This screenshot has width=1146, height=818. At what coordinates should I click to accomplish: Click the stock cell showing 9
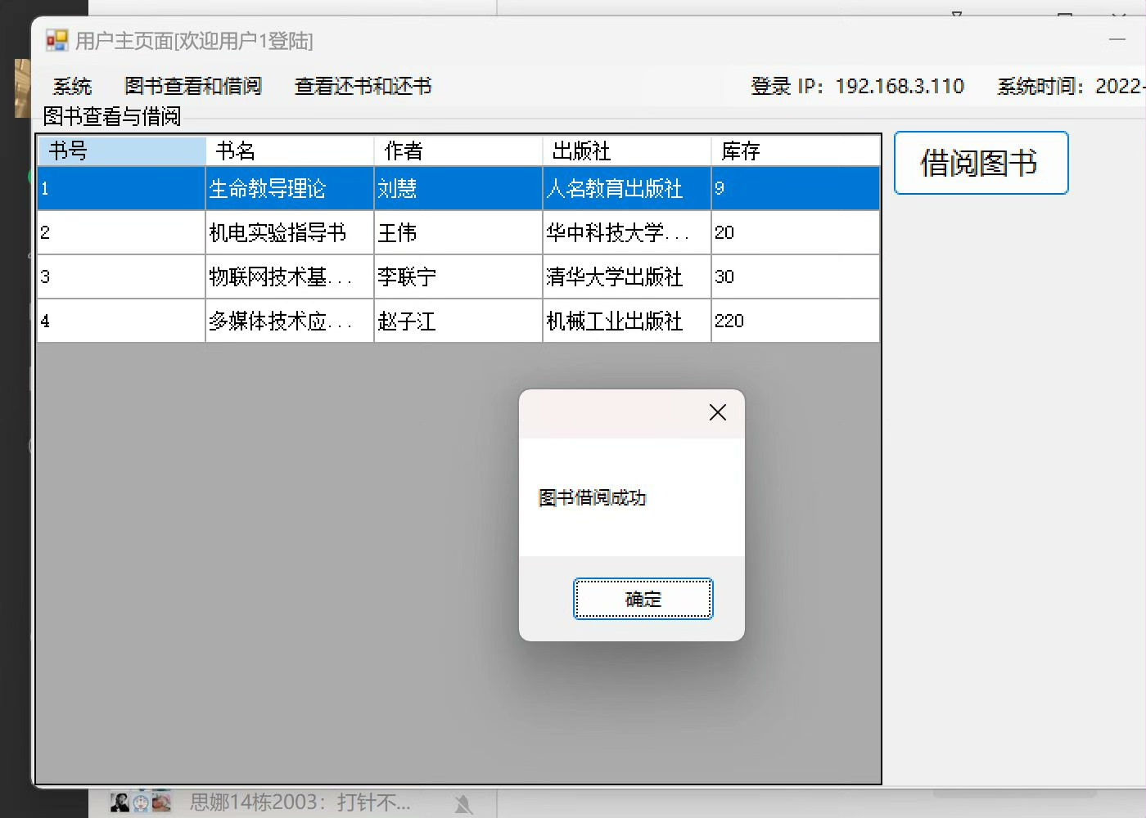(796, 189)
